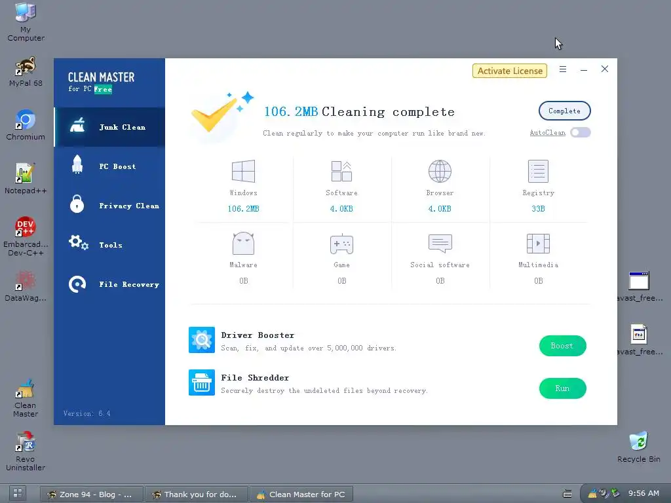The width and height of the screenshot is (671, 503).
Task: Click the 9:56 AM clock
Action: click(x=643, y=493)
